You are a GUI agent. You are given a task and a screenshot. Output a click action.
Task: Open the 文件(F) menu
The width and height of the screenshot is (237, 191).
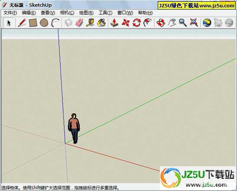[x=10, y=13]
